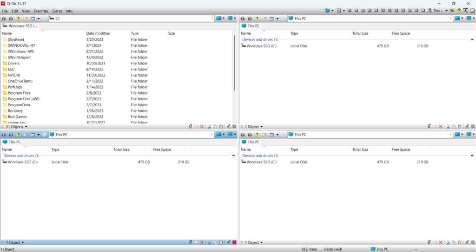Viewport: 476px width, 252px height.
Task: Click the forward arrow in bottom-left pane
Action: tap(11, 135)
